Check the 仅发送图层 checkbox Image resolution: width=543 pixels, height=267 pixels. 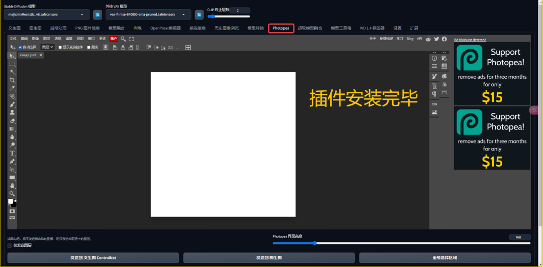tap(10, 245)
